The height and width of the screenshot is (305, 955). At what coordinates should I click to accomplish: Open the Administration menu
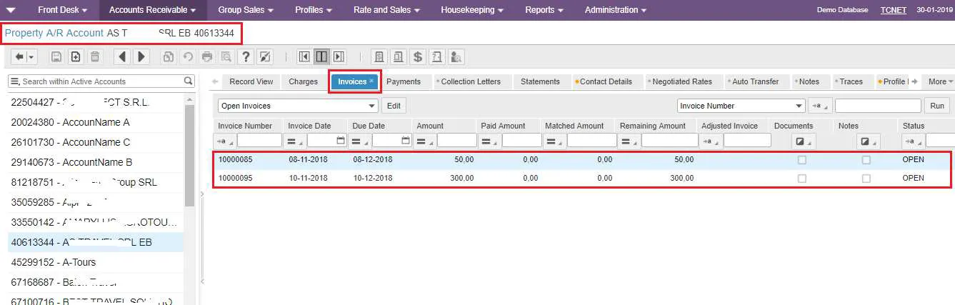point(616,10)
